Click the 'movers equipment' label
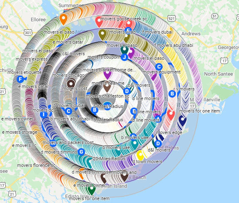The width and height of the screenshot is (239, 203). pos(162,72)
